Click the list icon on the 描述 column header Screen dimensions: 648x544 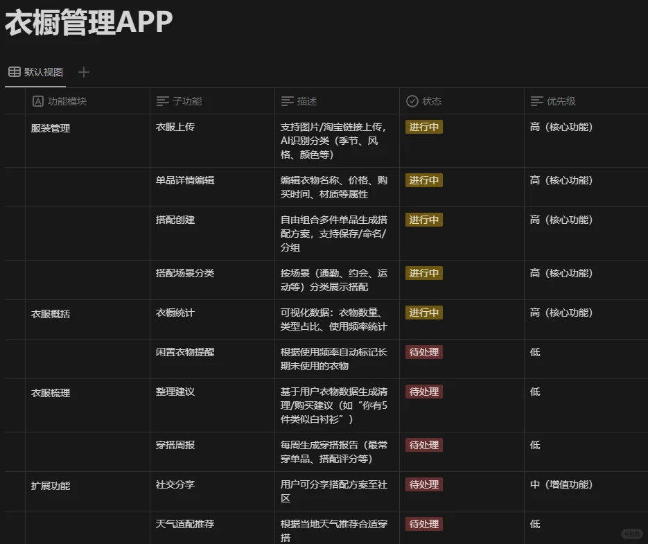288,101
